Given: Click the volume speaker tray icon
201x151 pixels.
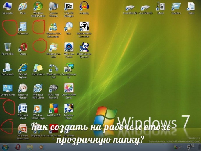Looking at the screenshot, I should [180, 147].
